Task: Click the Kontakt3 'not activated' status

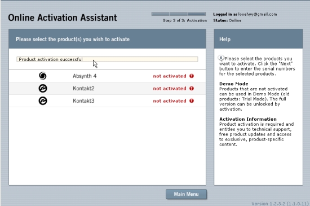Action: coord(170,101)
